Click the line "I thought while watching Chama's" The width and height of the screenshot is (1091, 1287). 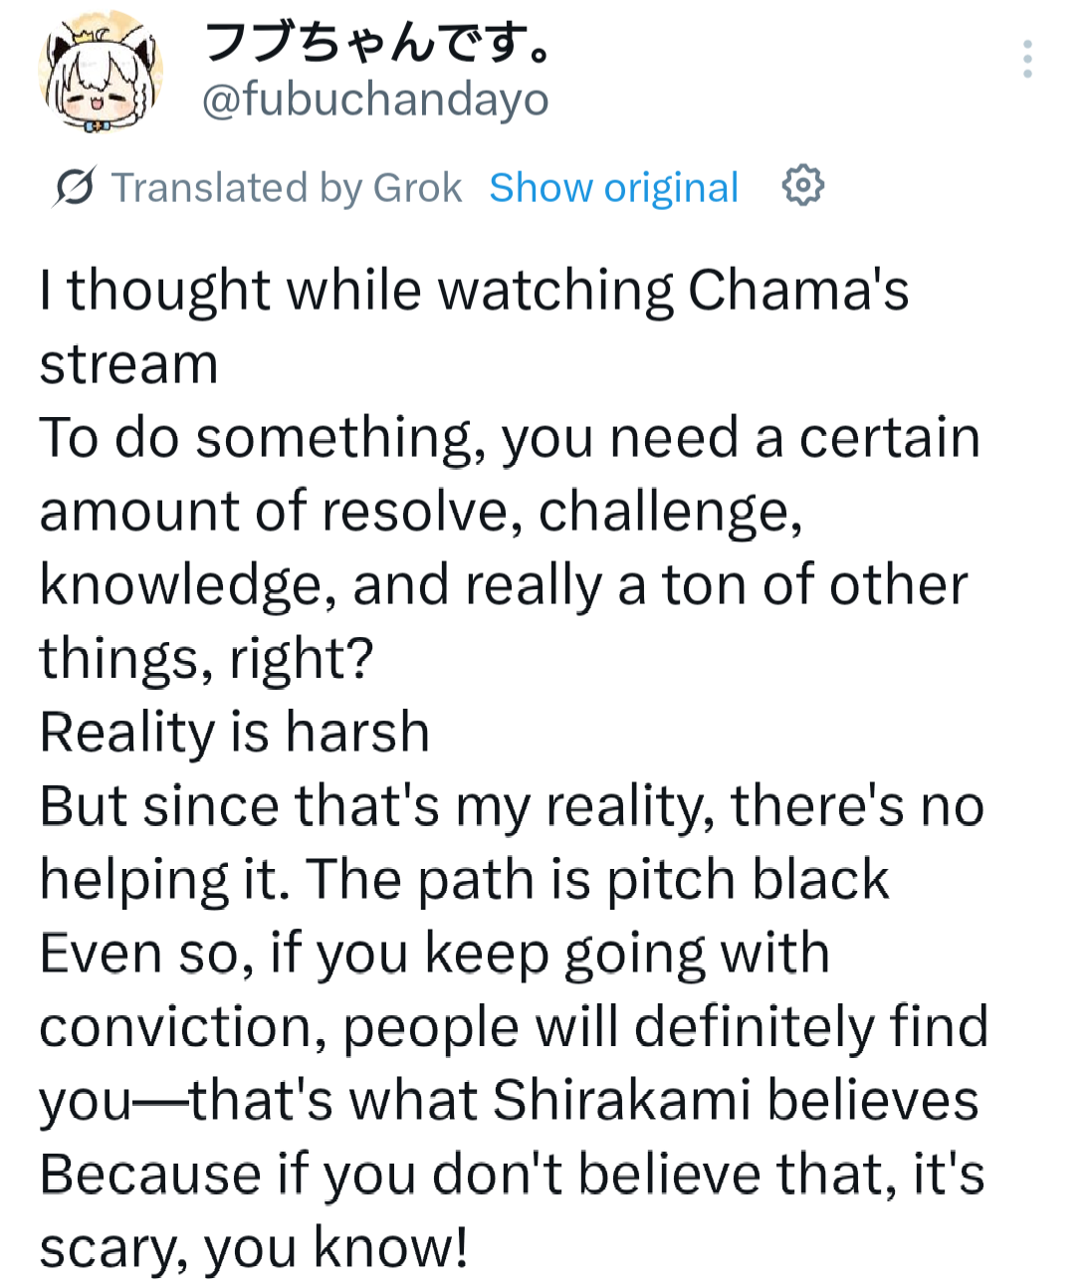click(x=474, y=291)
